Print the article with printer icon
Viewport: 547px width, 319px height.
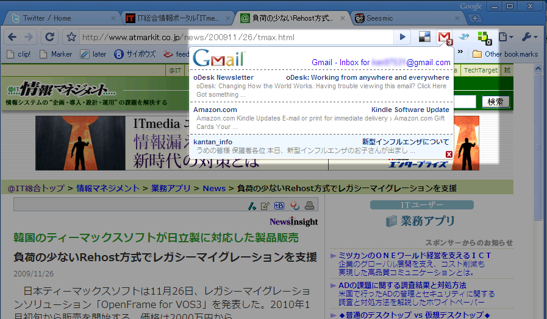(309, 206)
